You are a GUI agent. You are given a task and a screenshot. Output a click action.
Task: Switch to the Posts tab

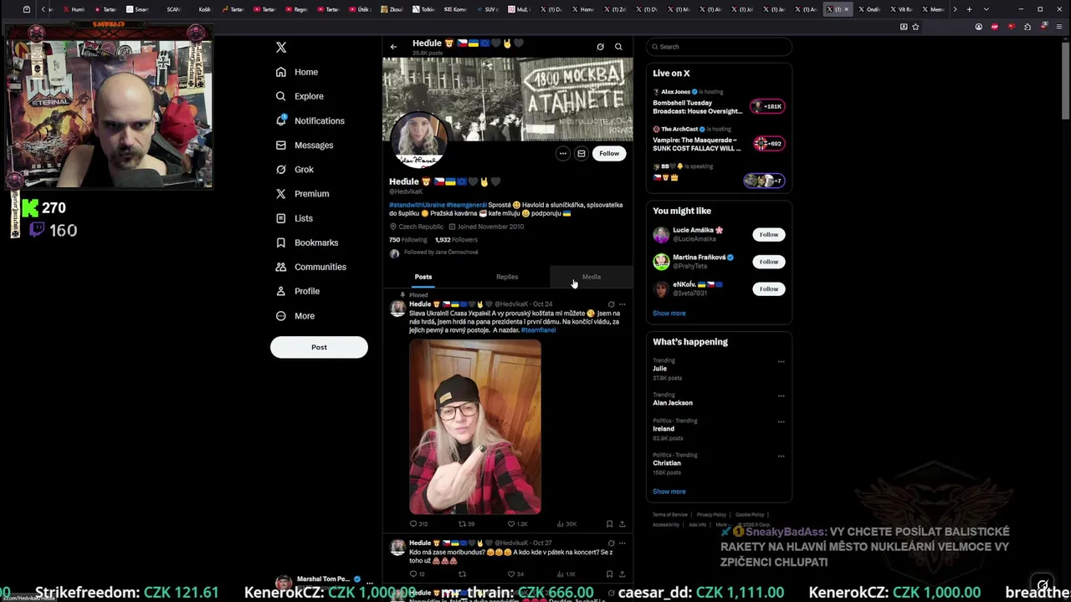(x=423, y=277)
